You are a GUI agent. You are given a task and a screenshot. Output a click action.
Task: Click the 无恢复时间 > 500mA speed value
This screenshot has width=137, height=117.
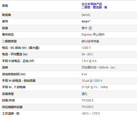click(98, 67)
